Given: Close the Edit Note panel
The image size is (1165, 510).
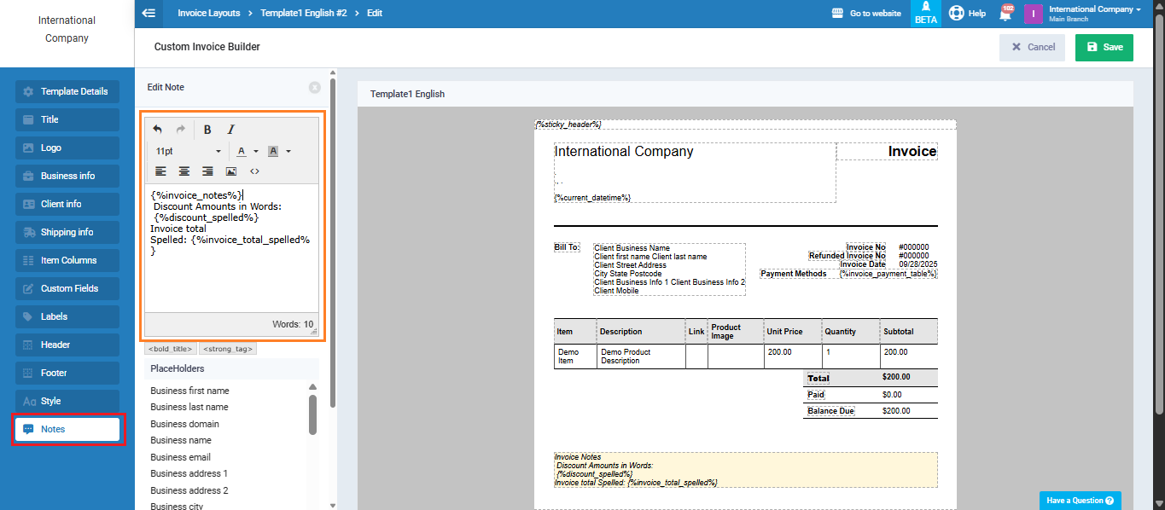Looking at the screenshot, I should point(315,87).
